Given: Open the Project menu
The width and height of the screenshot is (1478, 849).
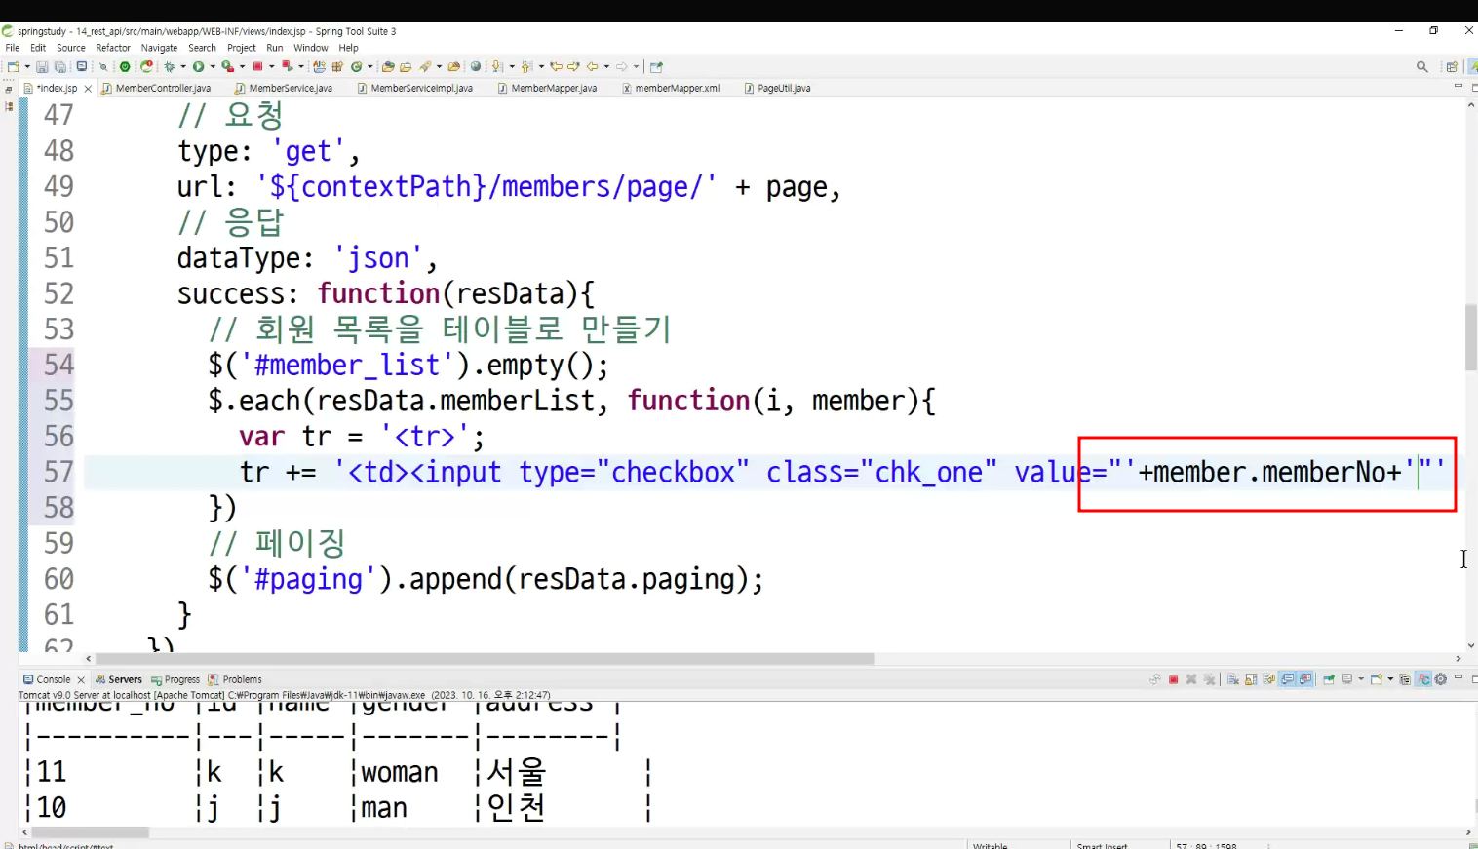Looking at the screenshot, I should tap(242, 48).
